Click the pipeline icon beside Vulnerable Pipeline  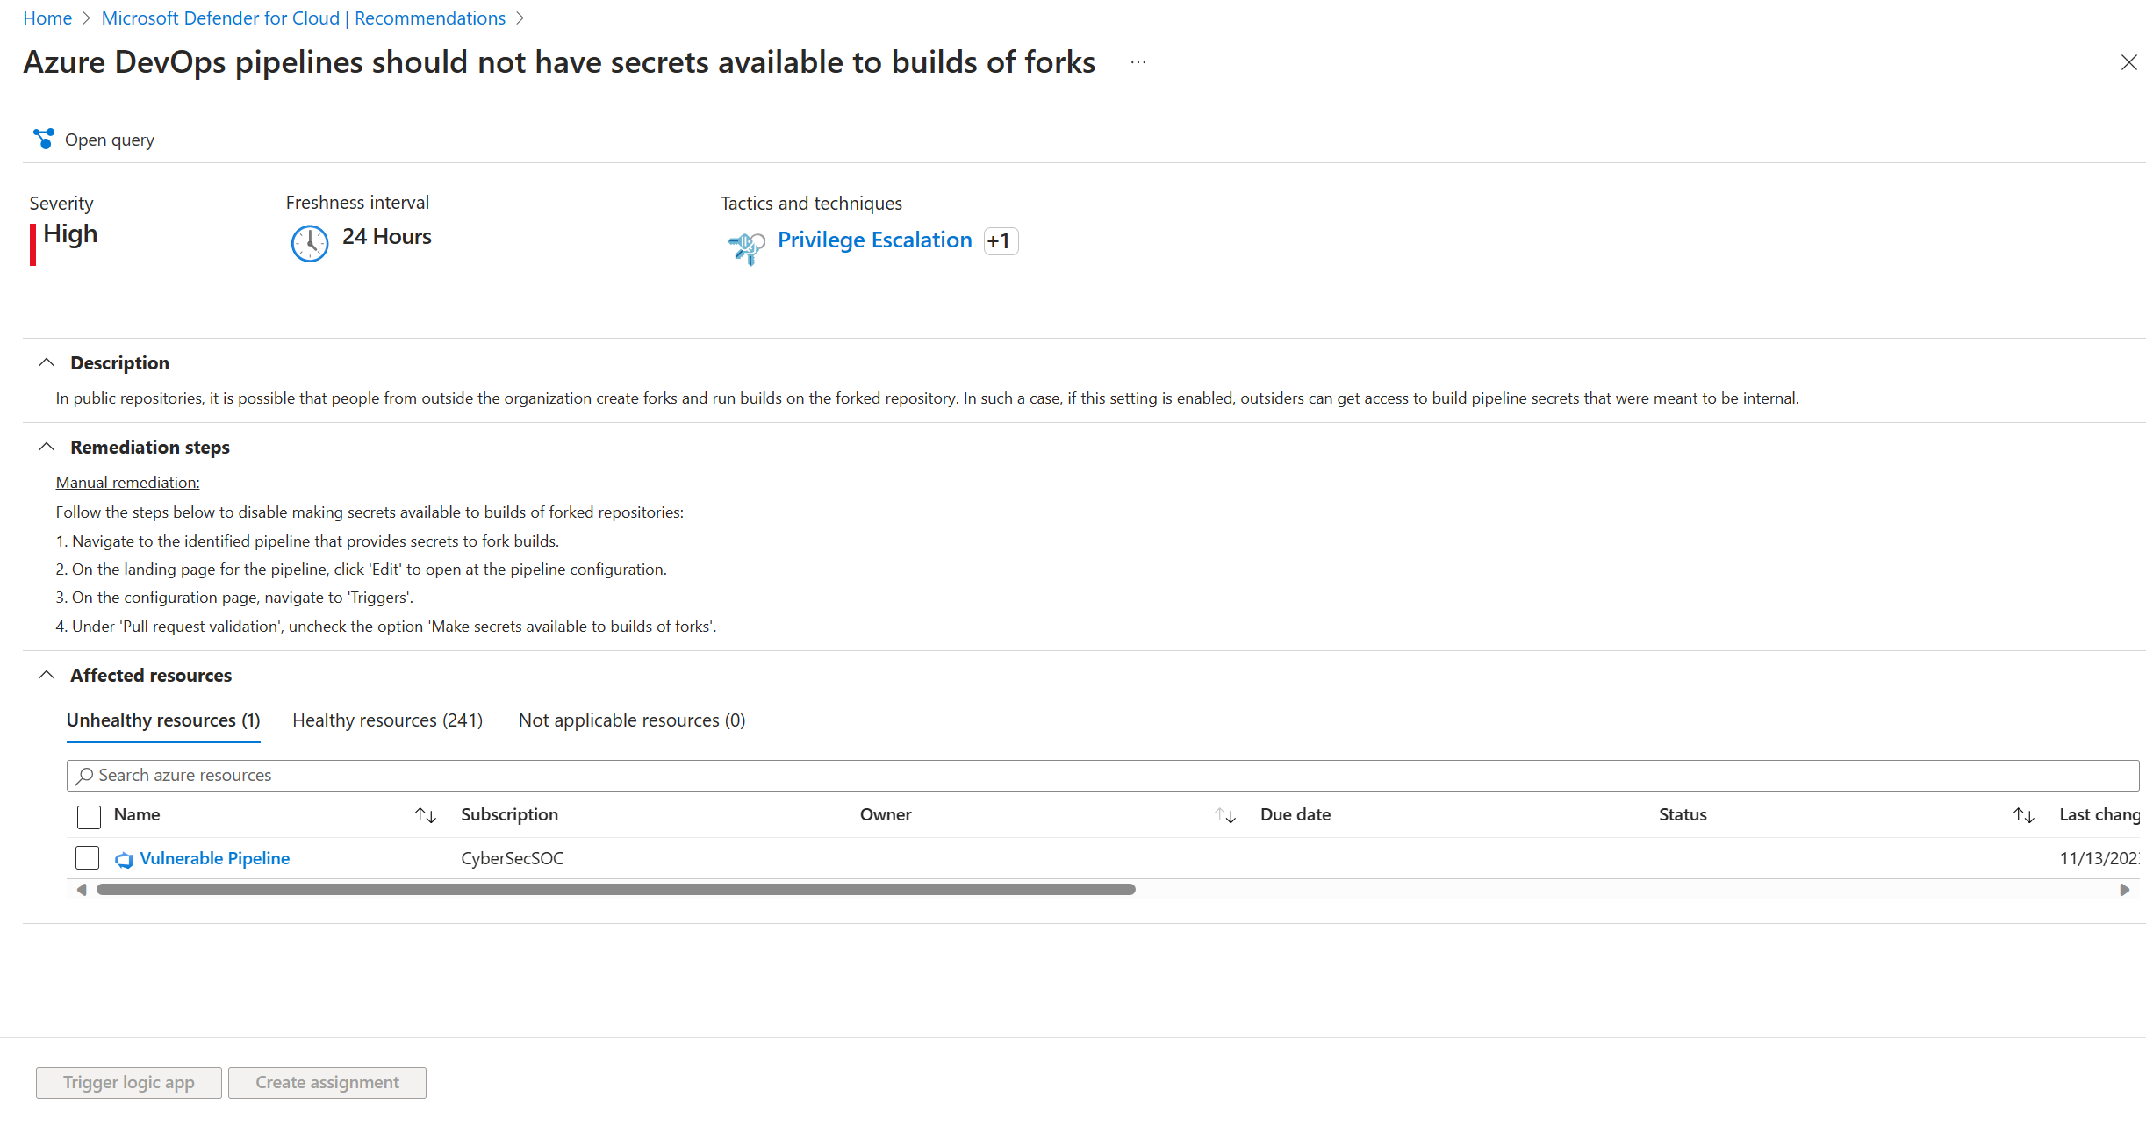[x=124, y=859]
